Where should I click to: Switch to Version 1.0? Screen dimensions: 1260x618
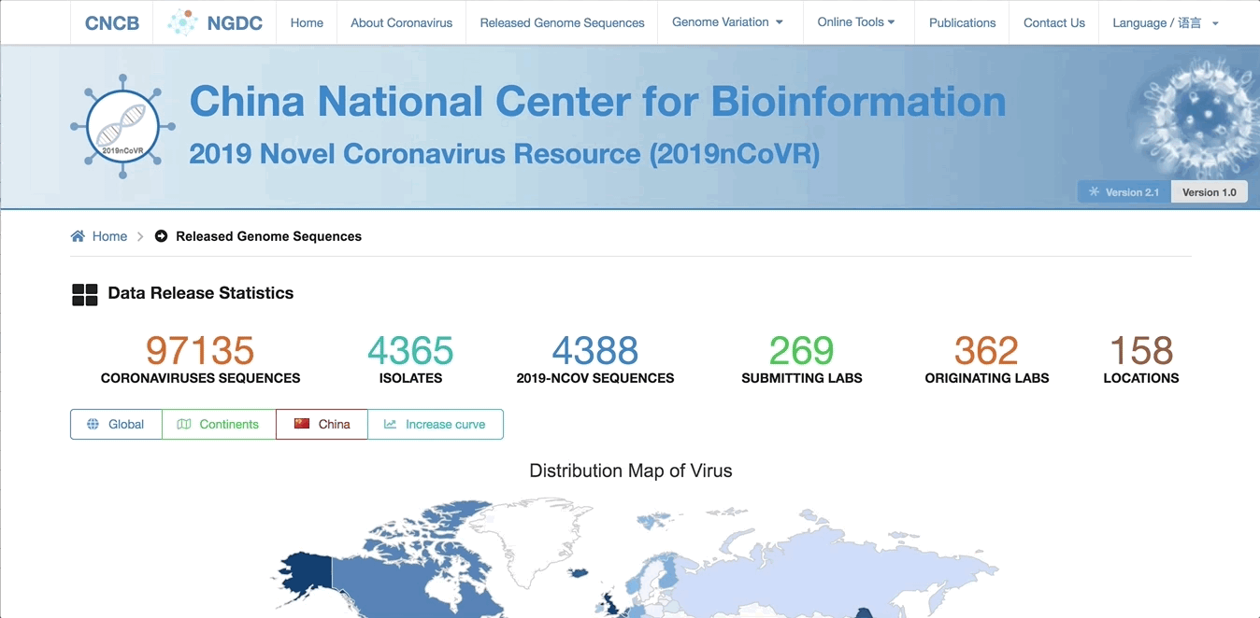click(1210, 192)
